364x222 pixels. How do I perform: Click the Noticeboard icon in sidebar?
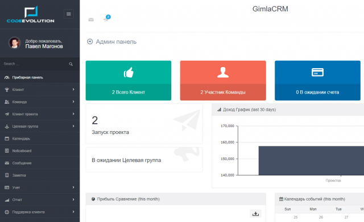(7, 150)
